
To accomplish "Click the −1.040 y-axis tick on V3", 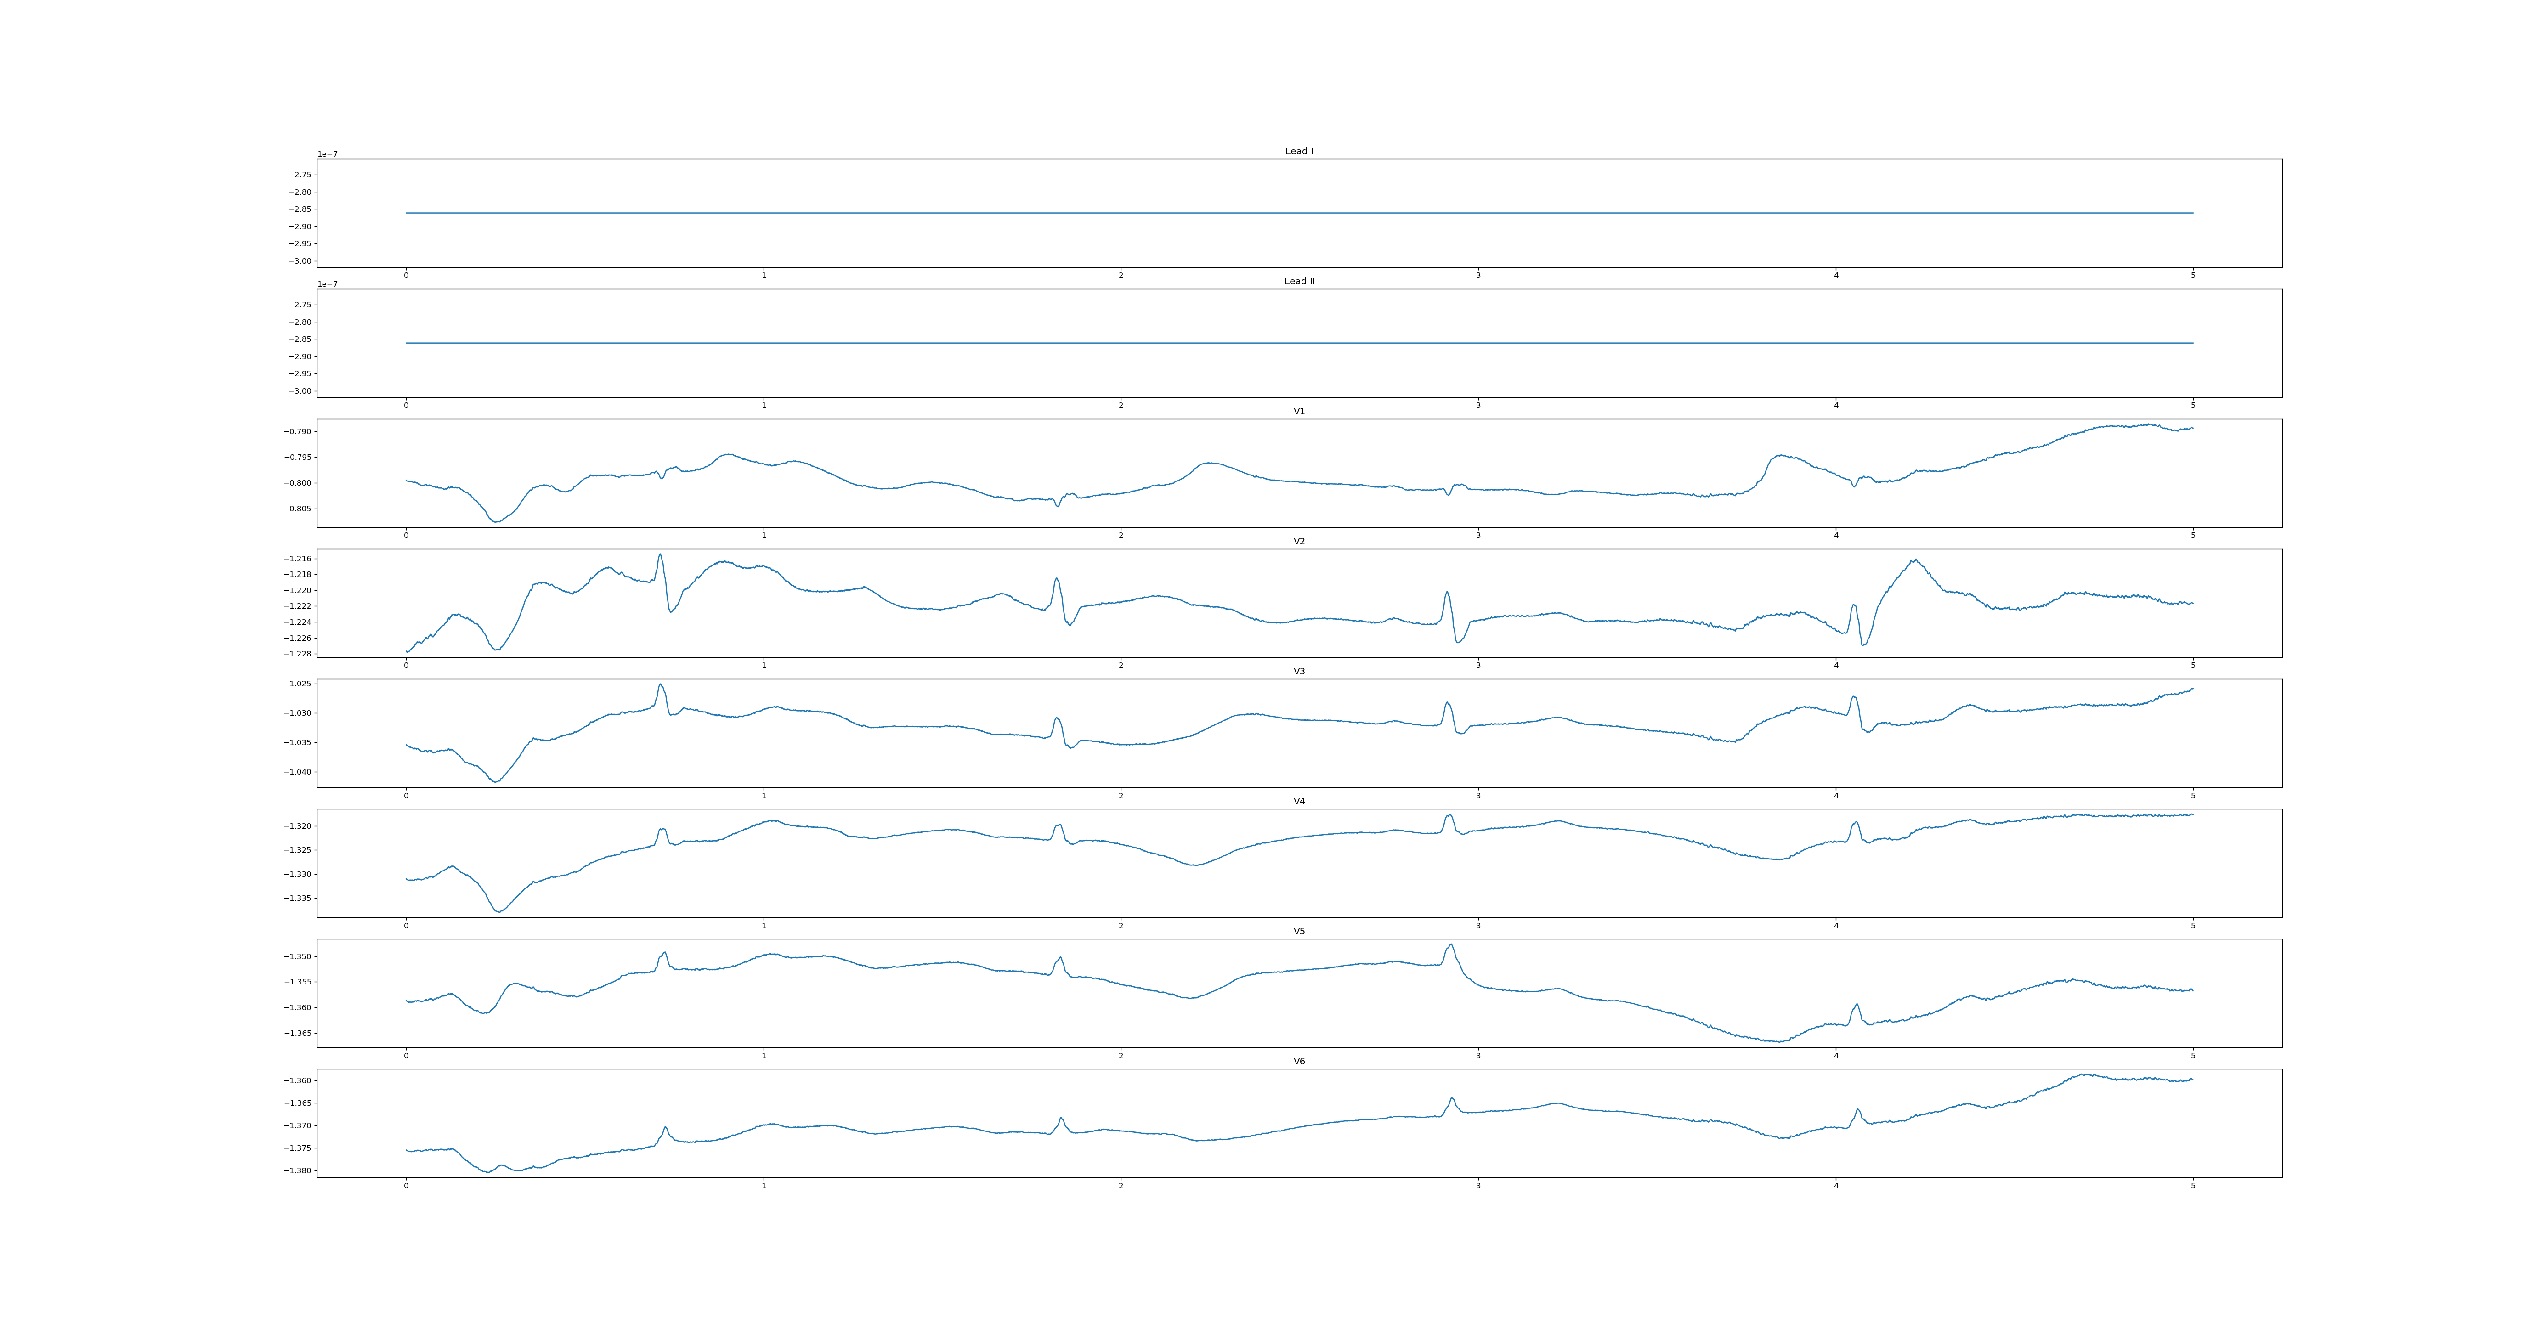I will [x=298, y=772].
